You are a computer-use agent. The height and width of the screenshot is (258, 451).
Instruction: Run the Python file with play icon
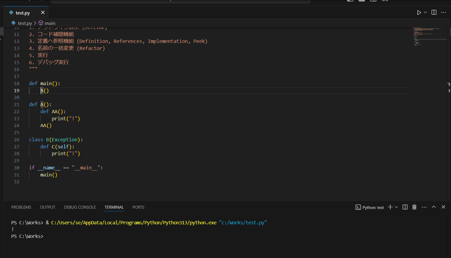point(419,12)
